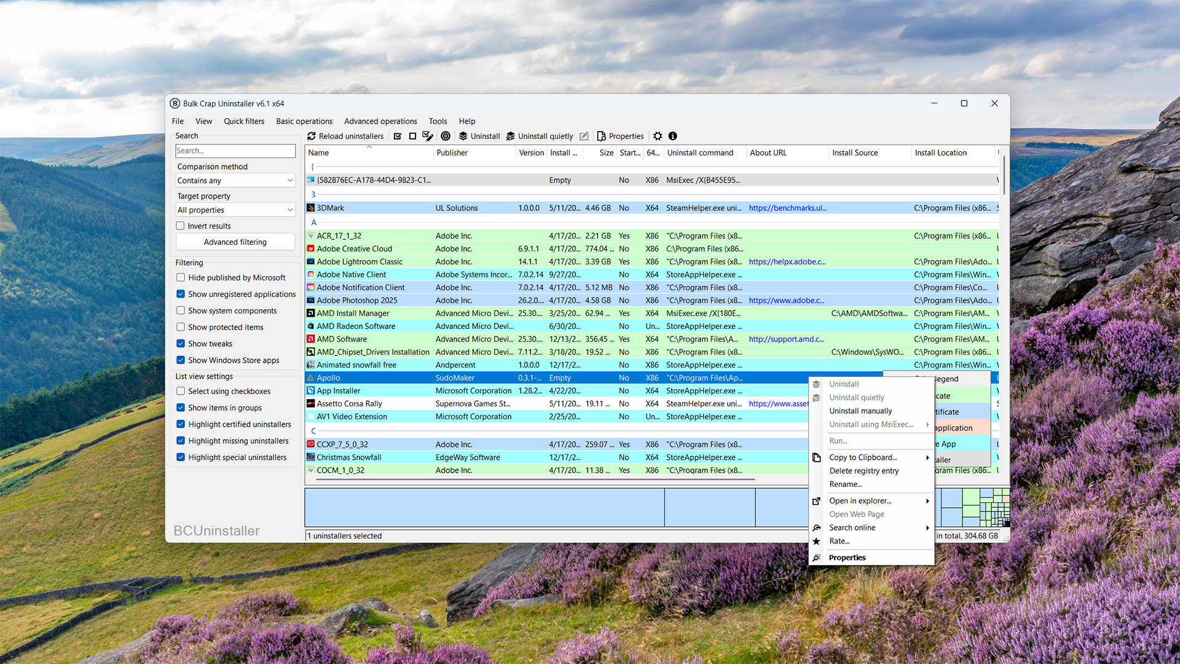
Task: Uncheck Highlight missing uninstallers
Action: 181,441
